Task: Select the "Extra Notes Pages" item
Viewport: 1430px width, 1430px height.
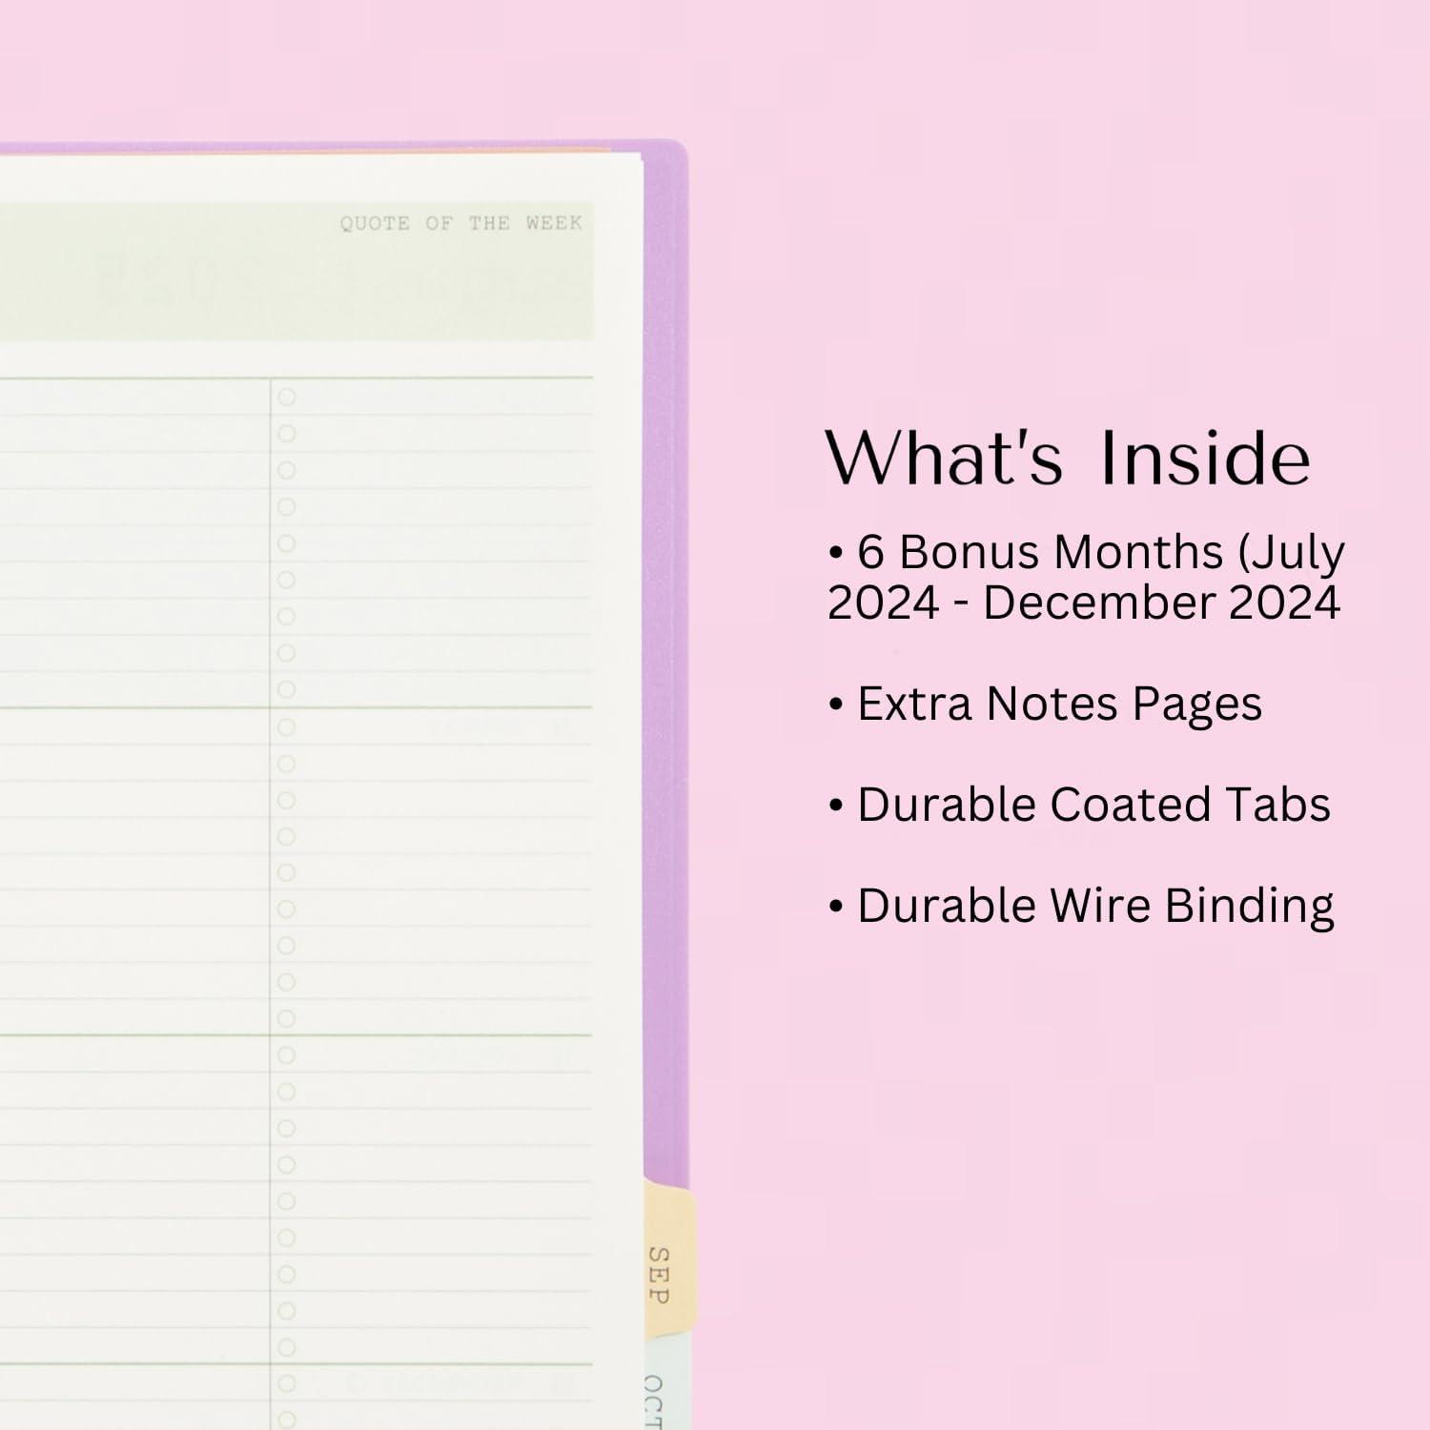Action: [1058, 705]
